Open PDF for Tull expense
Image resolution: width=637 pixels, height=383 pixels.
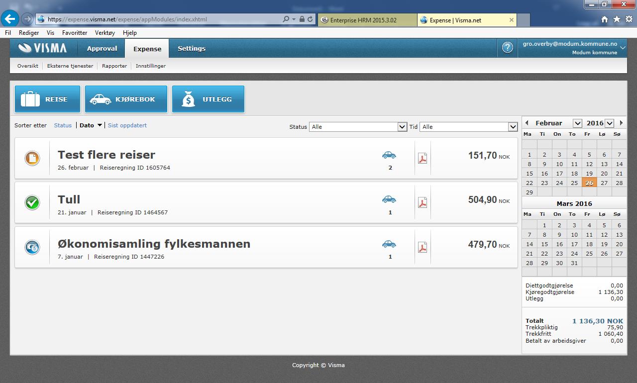coord(423,202)
